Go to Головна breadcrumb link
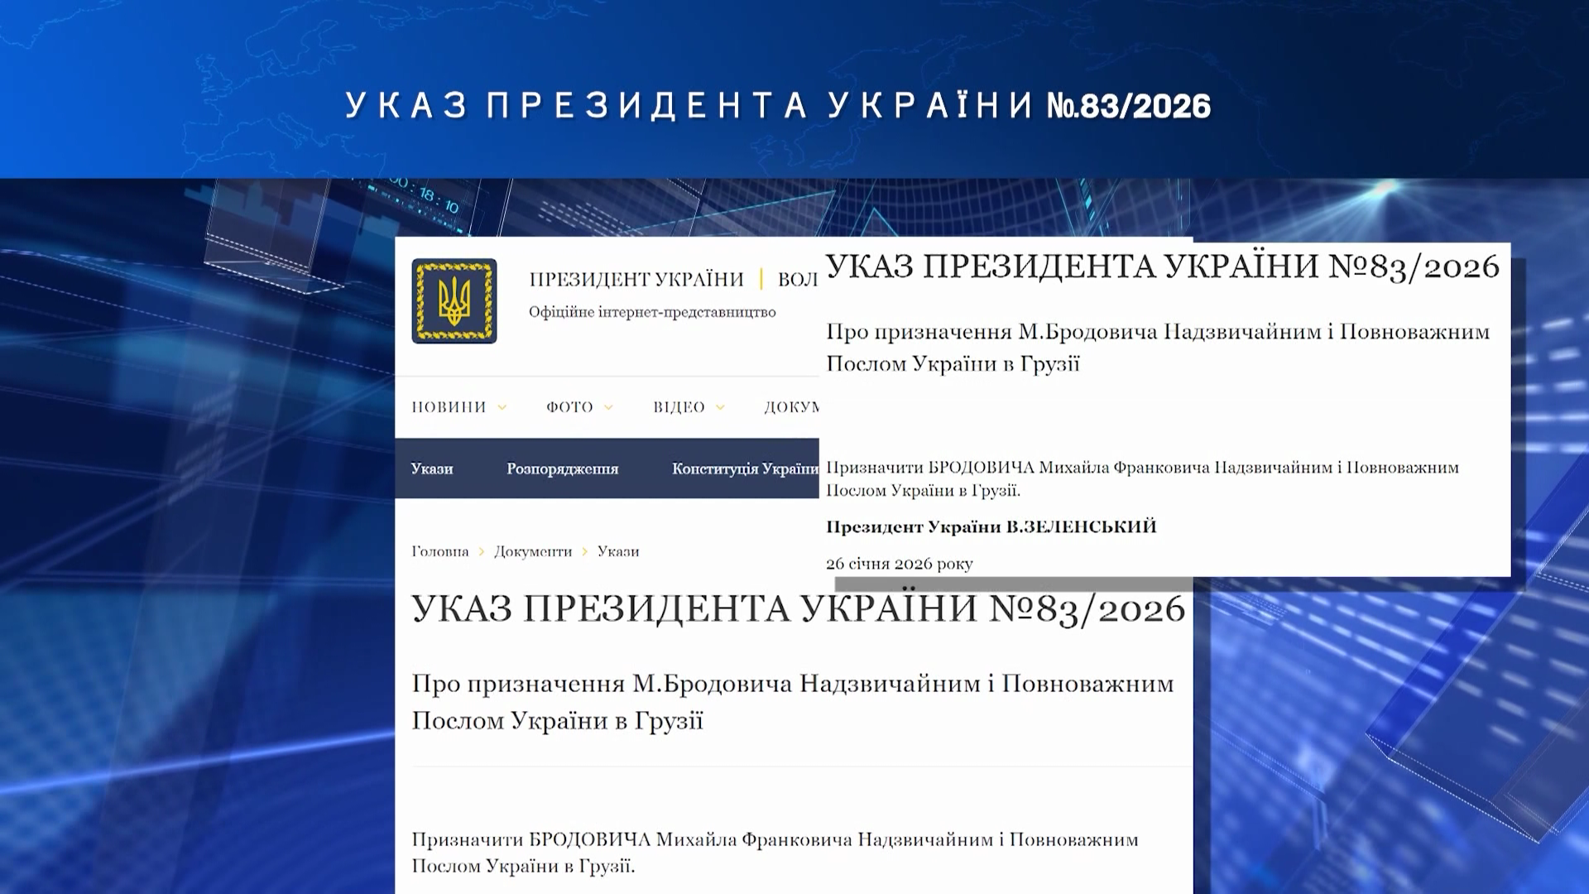Viewport: 1589px width, 894px height. pyautogui.click(x=440, y=551)
